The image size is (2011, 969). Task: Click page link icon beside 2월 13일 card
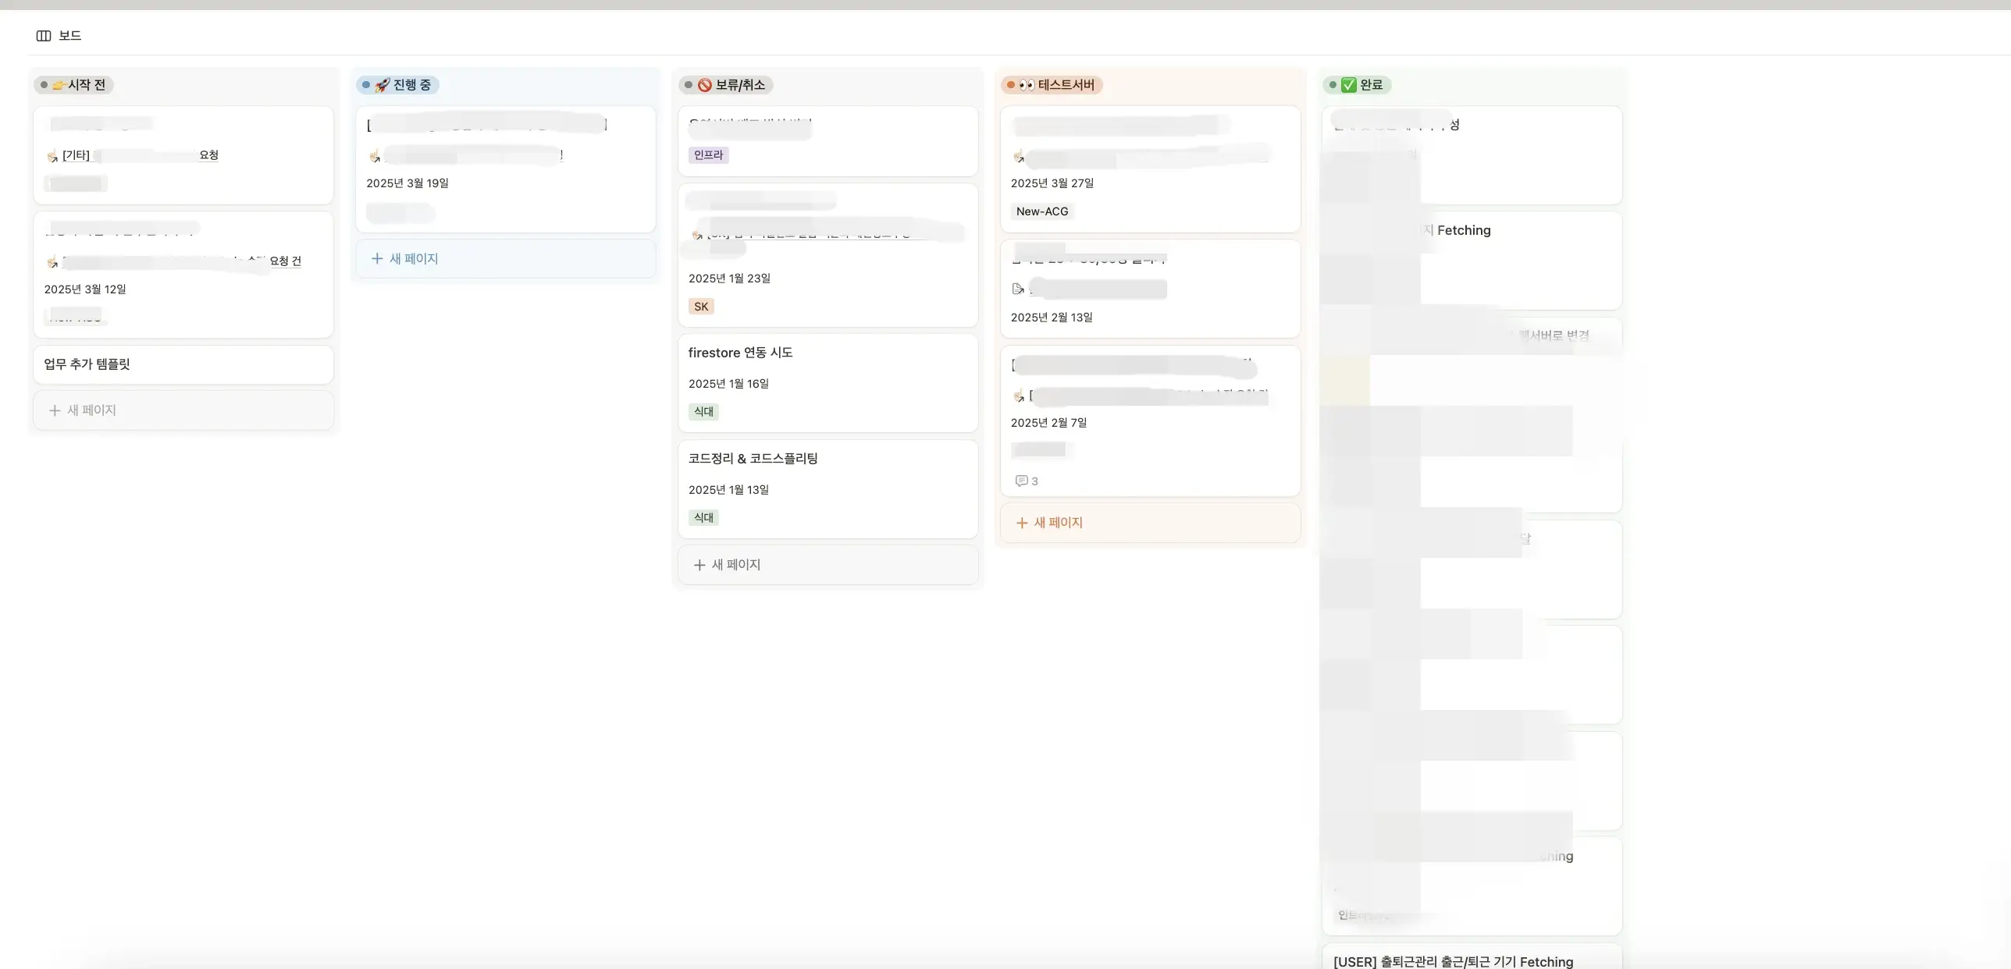[x=1018, y=289]
